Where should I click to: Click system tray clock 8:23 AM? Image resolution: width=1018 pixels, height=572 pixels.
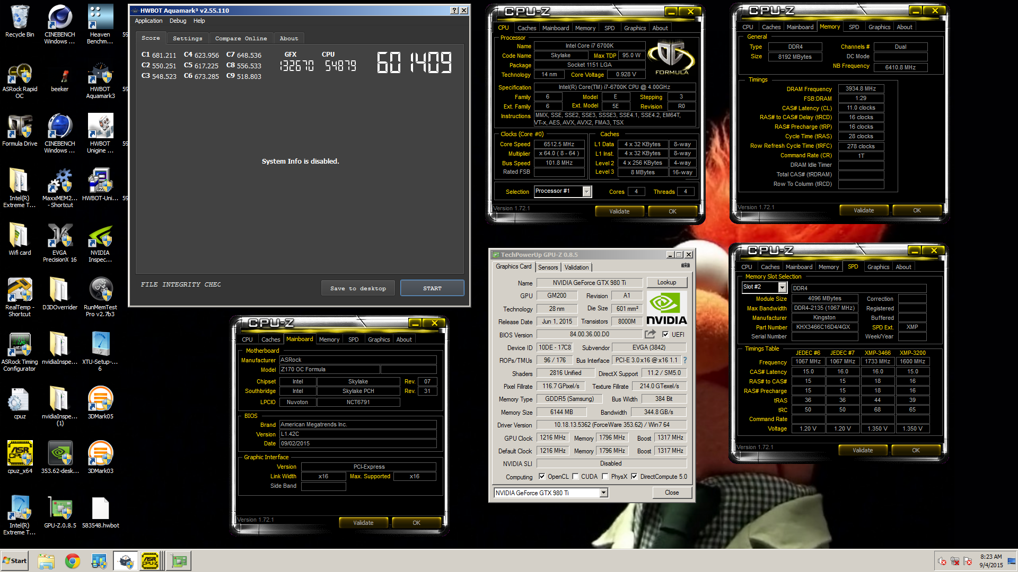991,557
